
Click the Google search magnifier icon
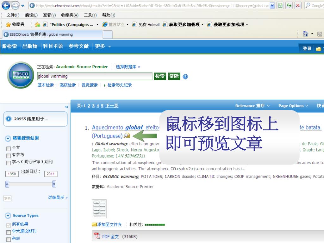[x=308, y=6]
